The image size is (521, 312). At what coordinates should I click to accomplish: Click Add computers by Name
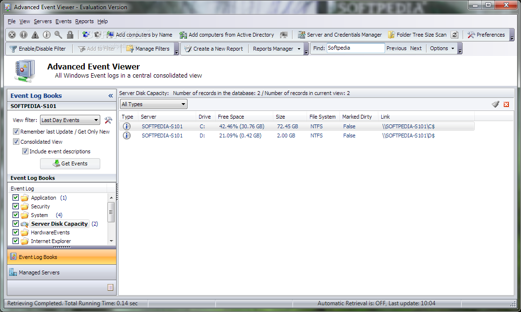(140, 35)
